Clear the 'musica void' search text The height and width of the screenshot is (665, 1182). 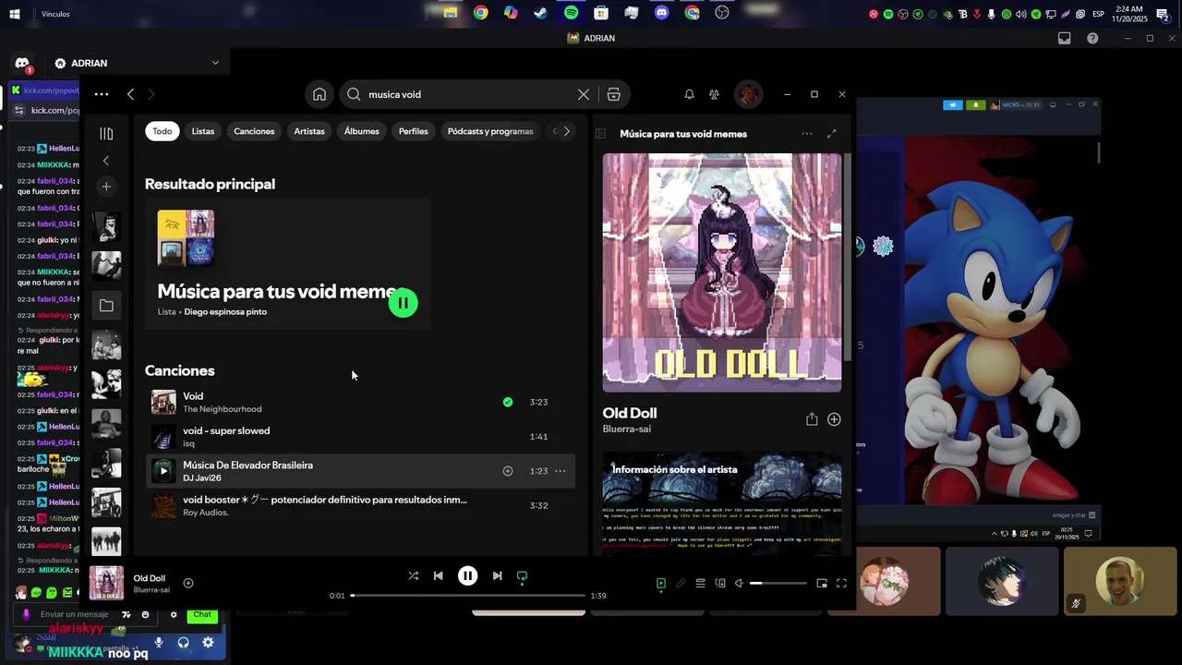tap(584, 94)
